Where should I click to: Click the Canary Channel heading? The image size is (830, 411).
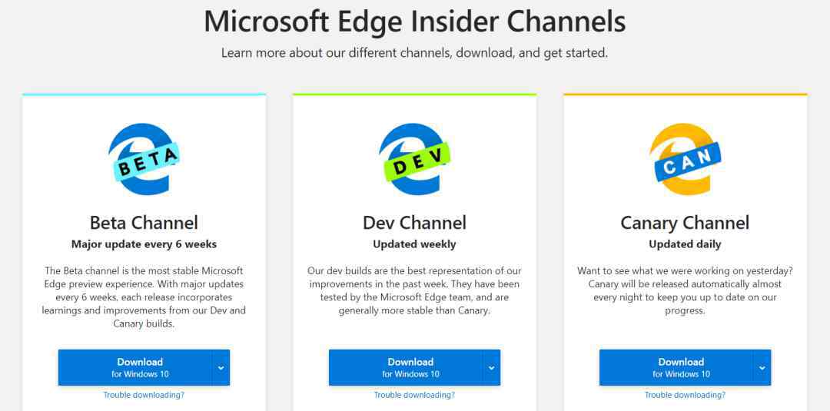[x=685, y=223]
